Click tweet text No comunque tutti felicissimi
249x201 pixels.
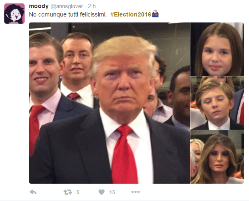tap(68, 15)
